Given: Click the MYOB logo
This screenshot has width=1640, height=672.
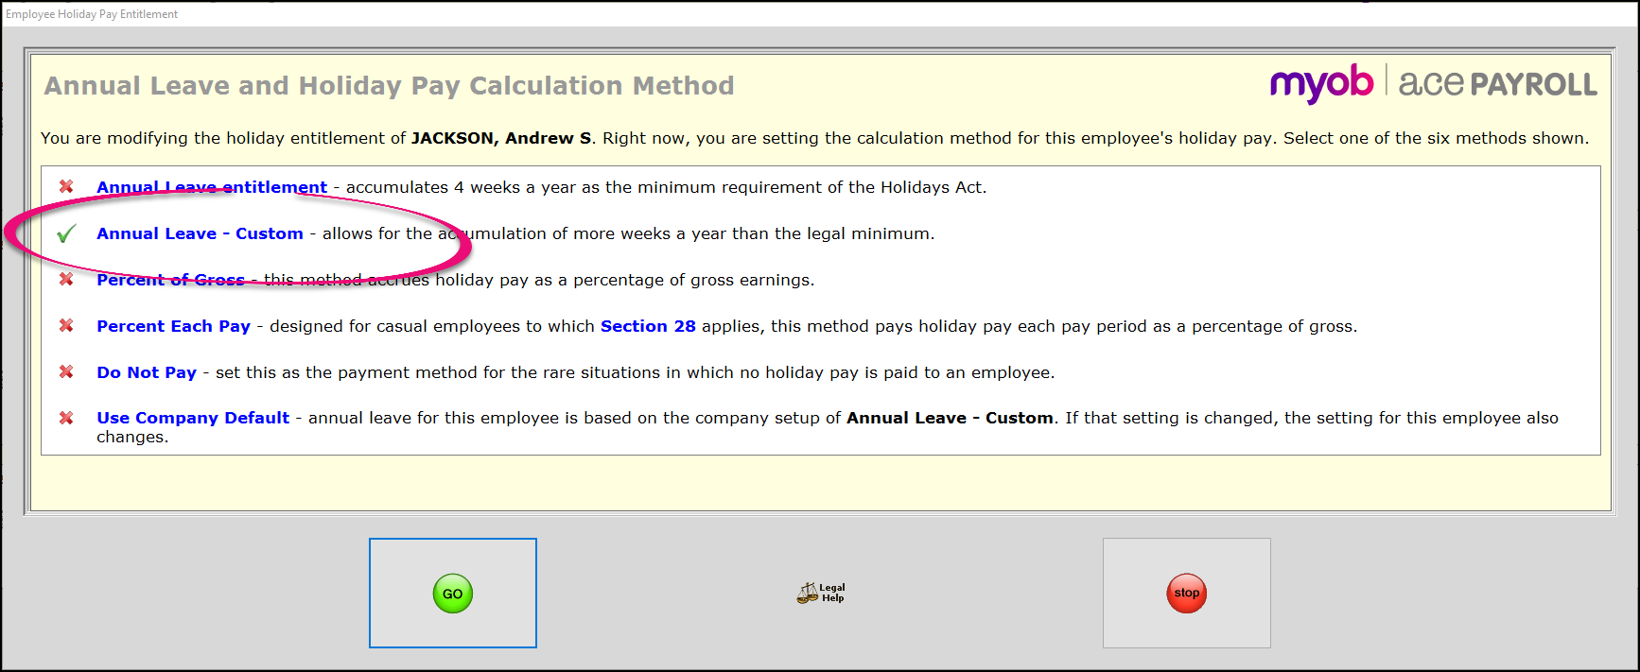Looking at the screenshot, I should 1321,84.
